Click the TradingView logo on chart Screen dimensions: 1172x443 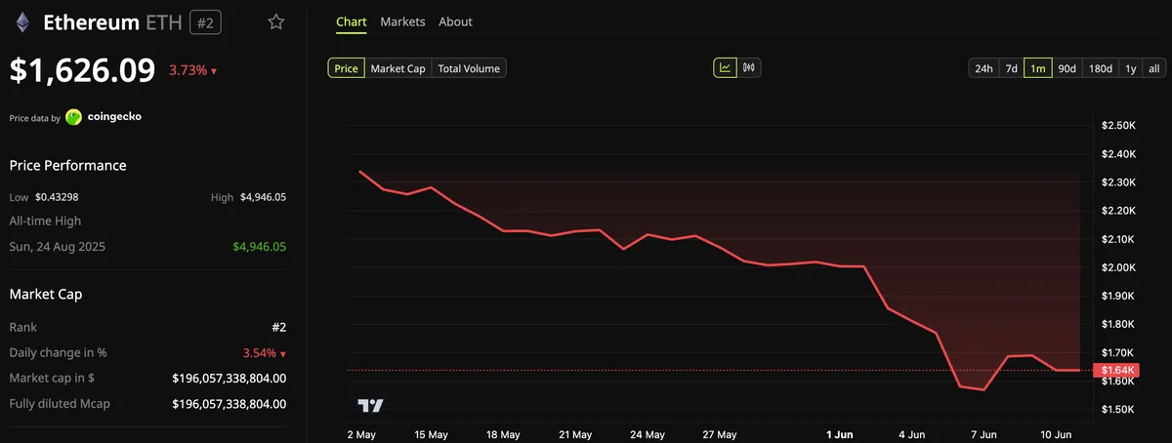coord(370,405)
